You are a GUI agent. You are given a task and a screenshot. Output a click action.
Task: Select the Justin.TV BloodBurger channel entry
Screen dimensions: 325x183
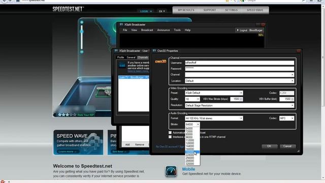point(134,77)
